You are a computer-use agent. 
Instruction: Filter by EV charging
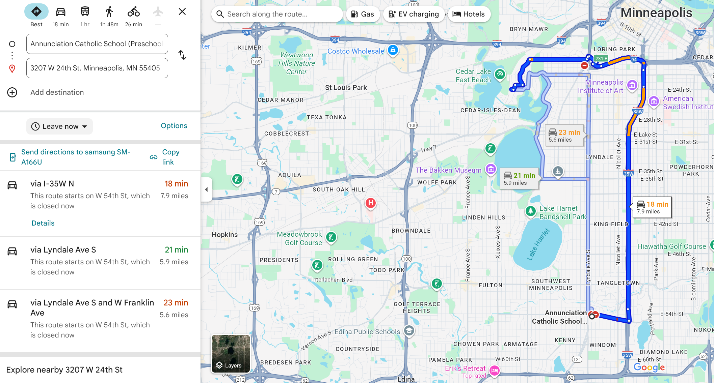click(x=414, y=14)
